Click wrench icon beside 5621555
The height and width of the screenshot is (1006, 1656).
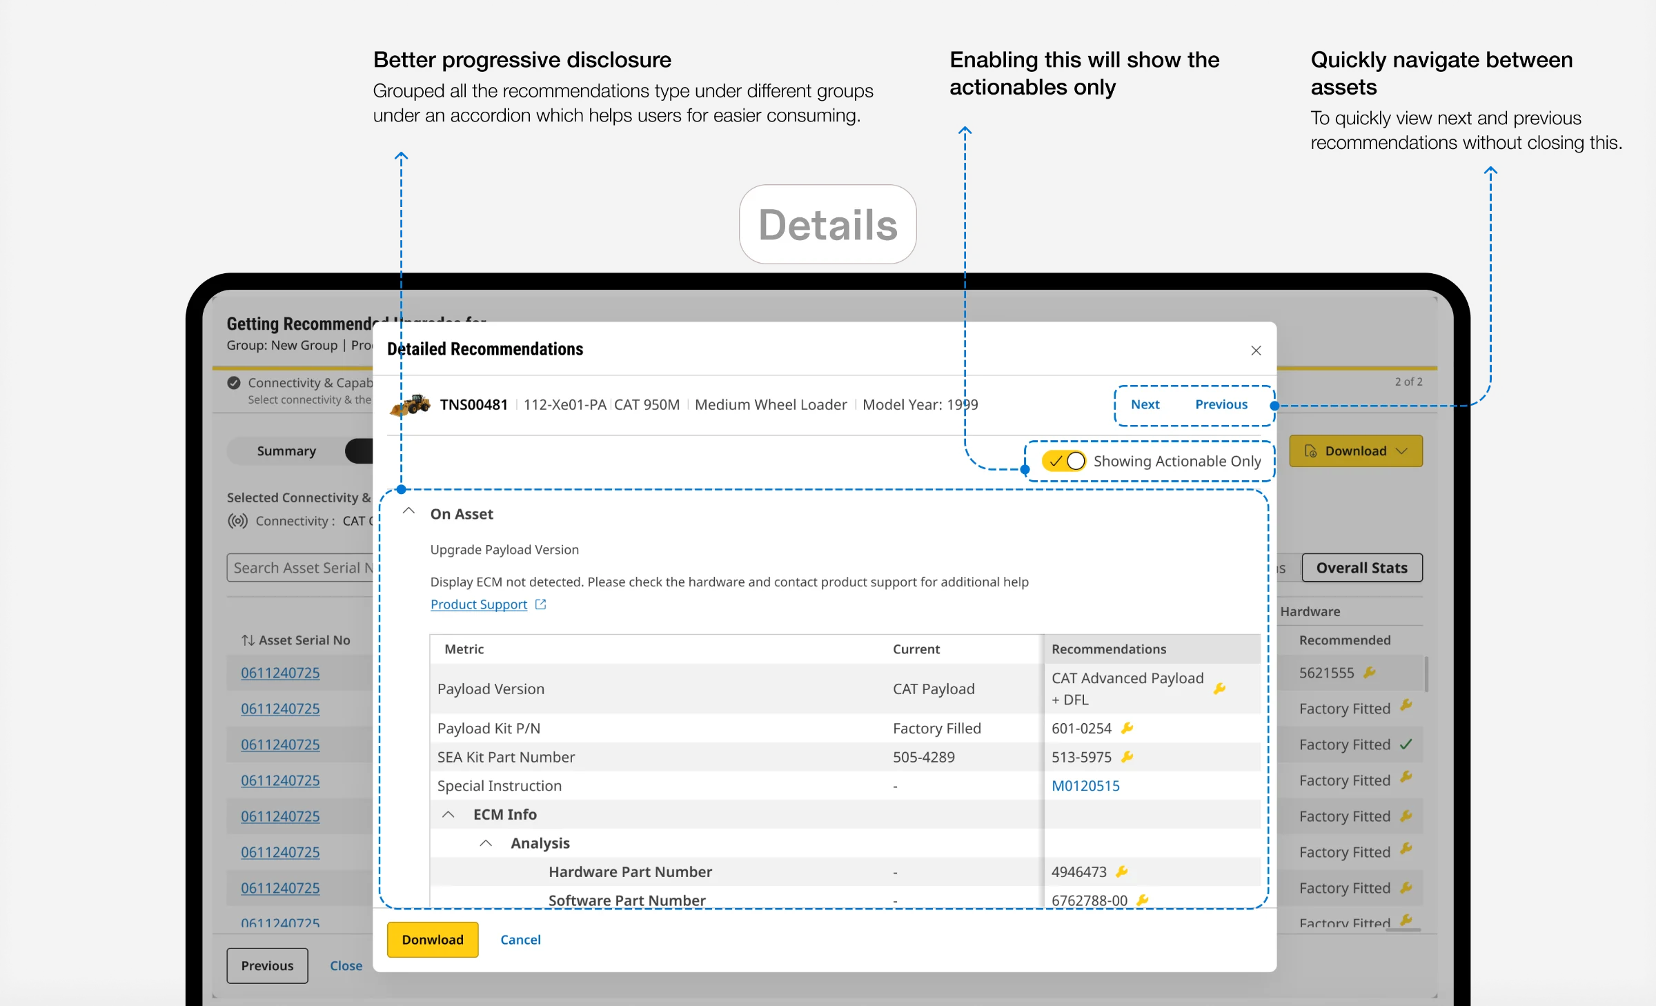[x=1370, y=672]
